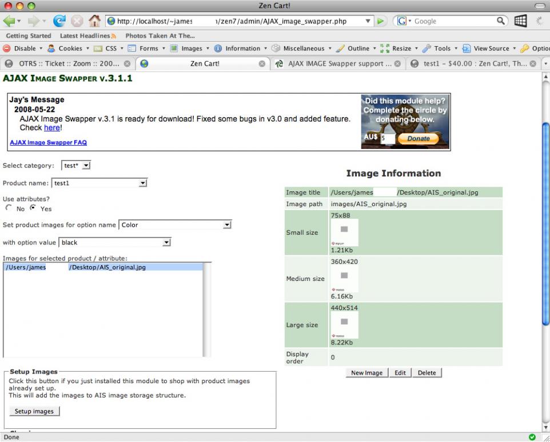Click the page vertical scrollbar thumb
This screenshot has height=442, width=550.
pos(546,224)
